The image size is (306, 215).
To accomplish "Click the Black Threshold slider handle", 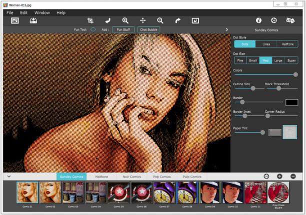I will (x=278, y=88).
